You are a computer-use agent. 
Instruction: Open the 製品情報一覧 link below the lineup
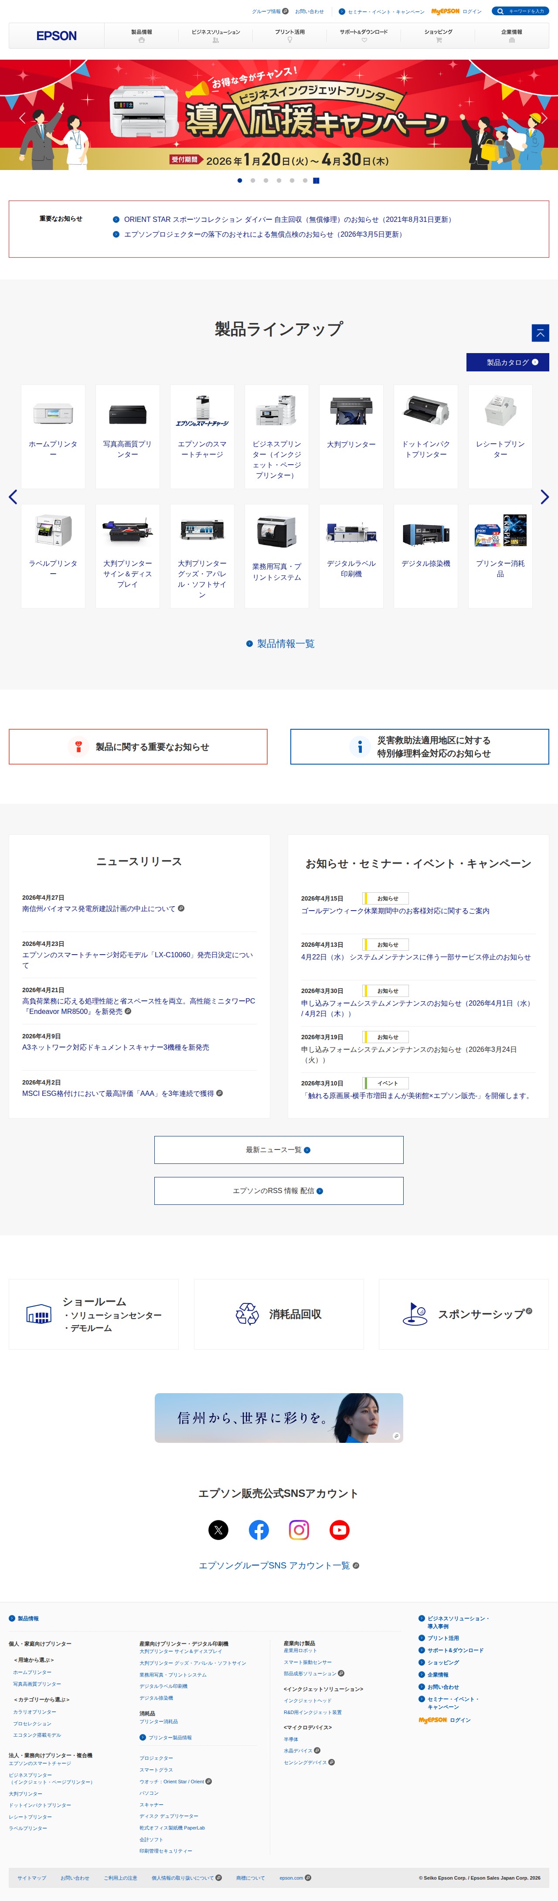pos(280,643)
